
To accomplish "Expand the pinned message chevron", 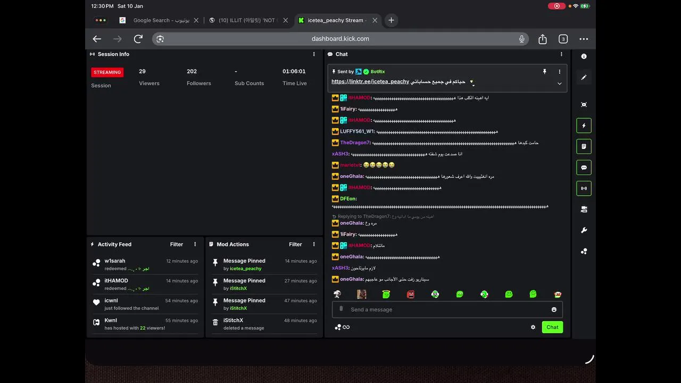I will point(559,84).
